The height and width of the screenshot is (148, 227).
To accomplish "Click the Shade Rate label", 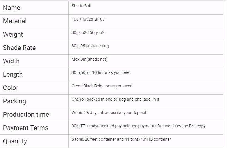I will tap(19, 48).
